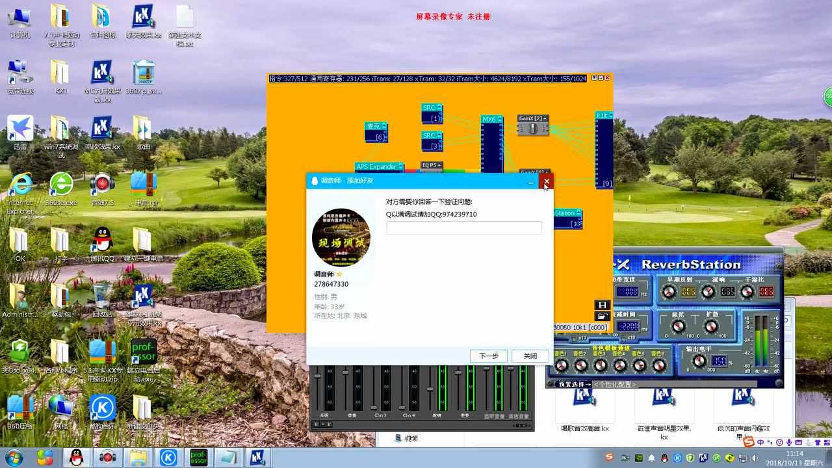Launch 腾讯QQ from the desktop

pos(102,245)
